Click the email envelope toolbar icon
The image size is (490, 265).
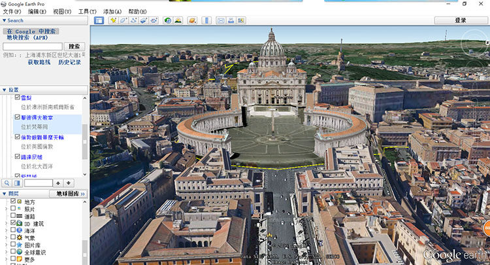(x=221, y=20)
